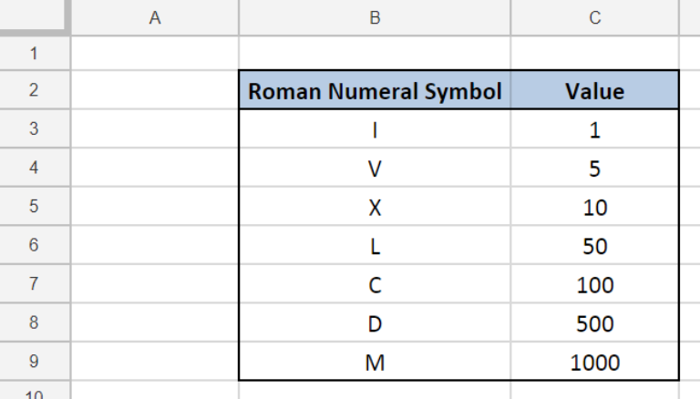Viewport: 700px width, 399px height.
Task: Select the cell containing symbol I
Action: click(x=375, y=128)
